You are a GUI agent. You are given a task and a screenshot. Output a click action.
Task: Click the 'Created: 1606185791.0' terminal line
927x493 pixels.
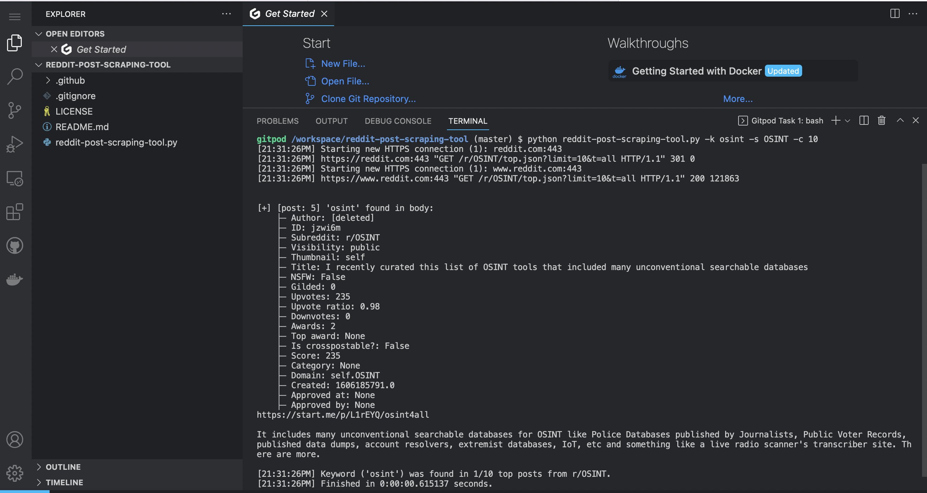point(343,385)
